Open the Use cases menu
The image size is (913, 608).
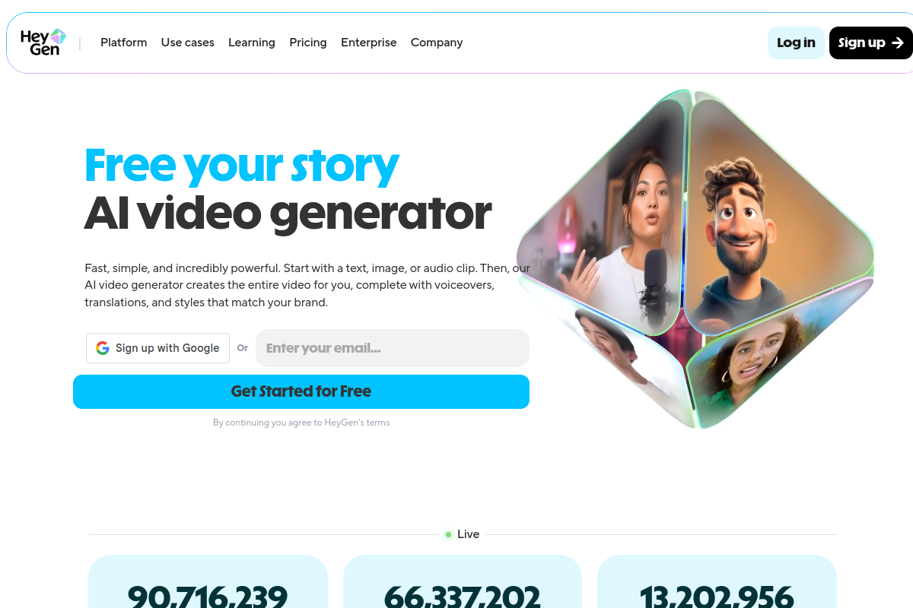(x=188, y=43)
